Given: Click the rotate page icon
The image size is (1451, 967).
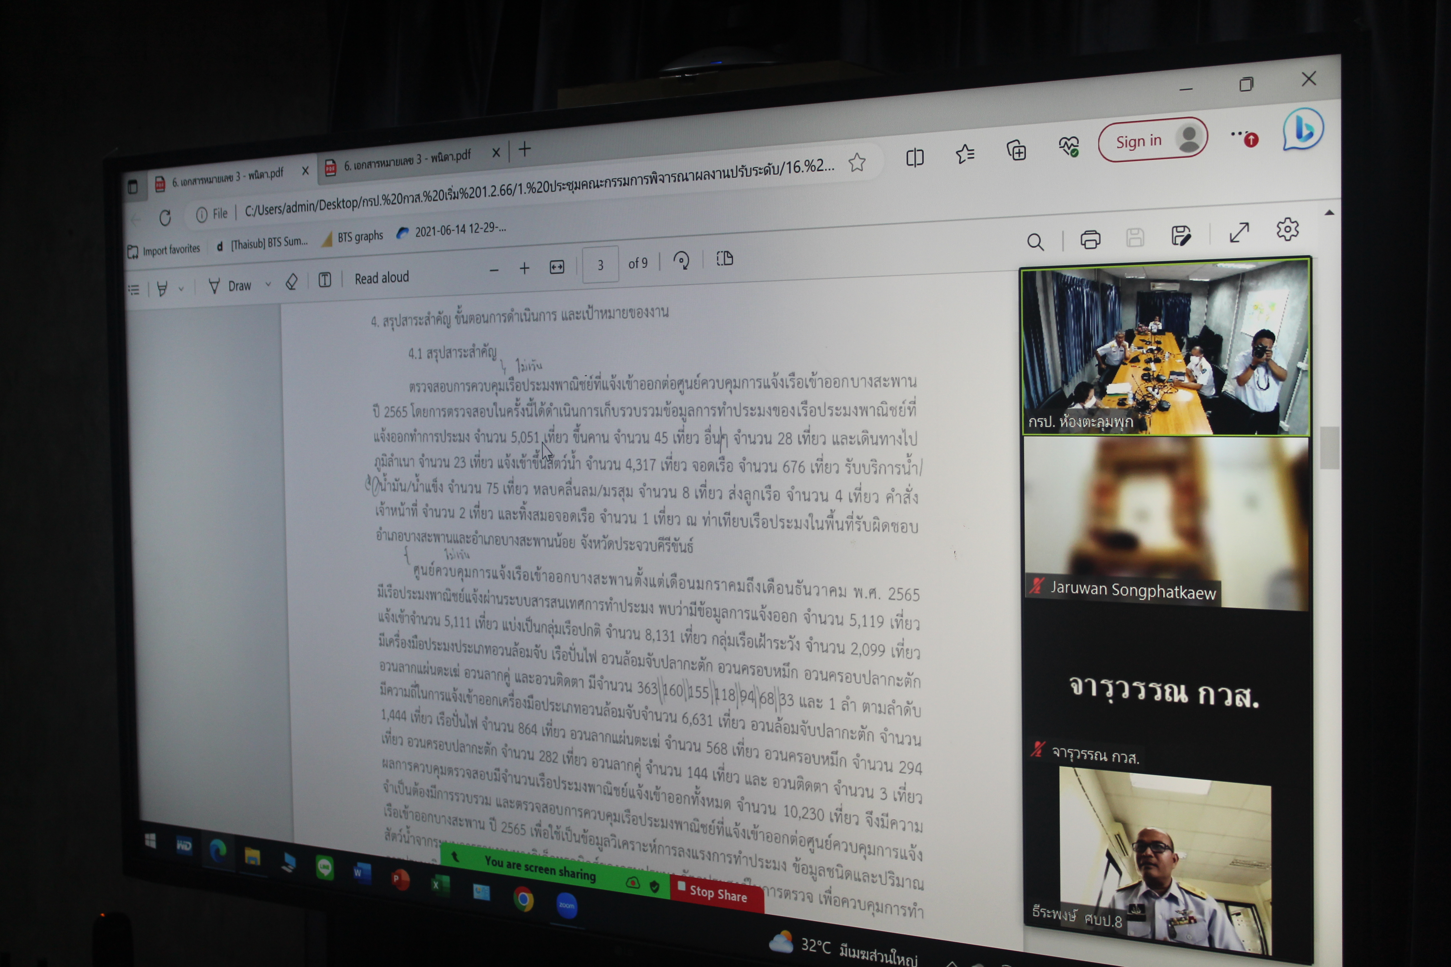Looking at the screenshot, I should [x=681, y=260].
